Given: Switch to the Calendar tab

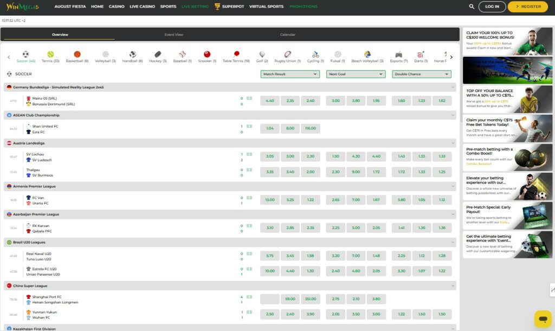Looking at the screenshot, I should coord(287,34).
